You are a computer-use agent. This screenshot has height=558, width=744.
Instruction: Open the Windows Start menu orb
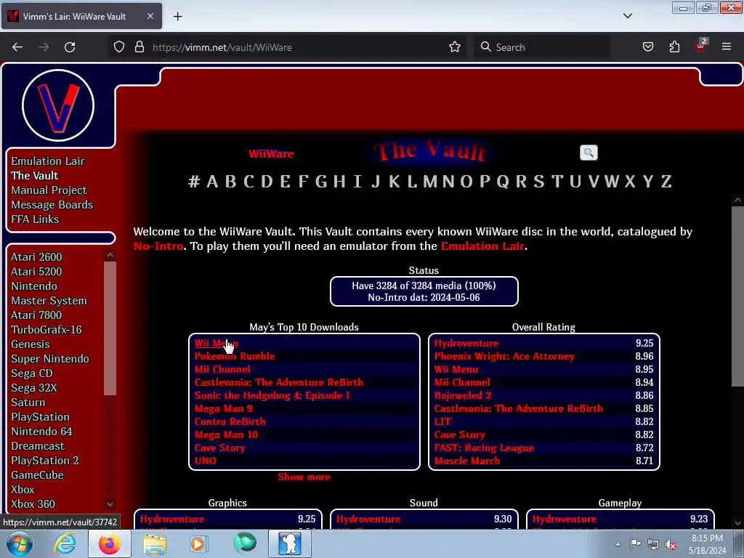pos(19,543)
